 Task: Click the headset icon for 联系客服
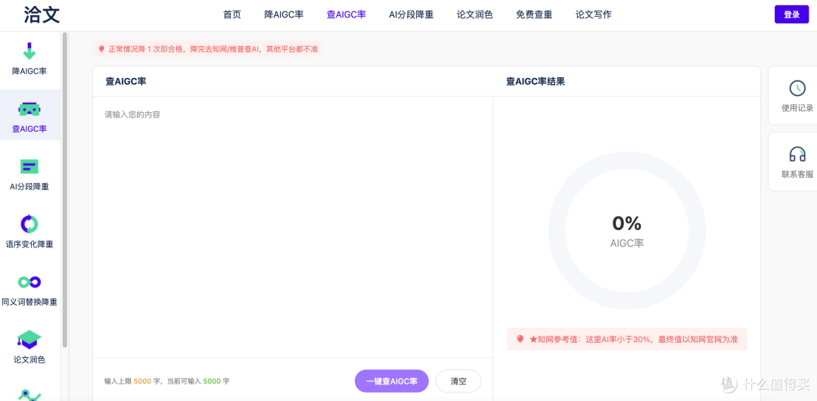[x=797, y=154]
